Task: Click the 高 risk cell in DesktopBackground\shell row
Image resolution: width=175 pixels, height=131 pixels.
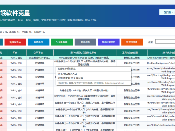Action: tap(3, 63)
